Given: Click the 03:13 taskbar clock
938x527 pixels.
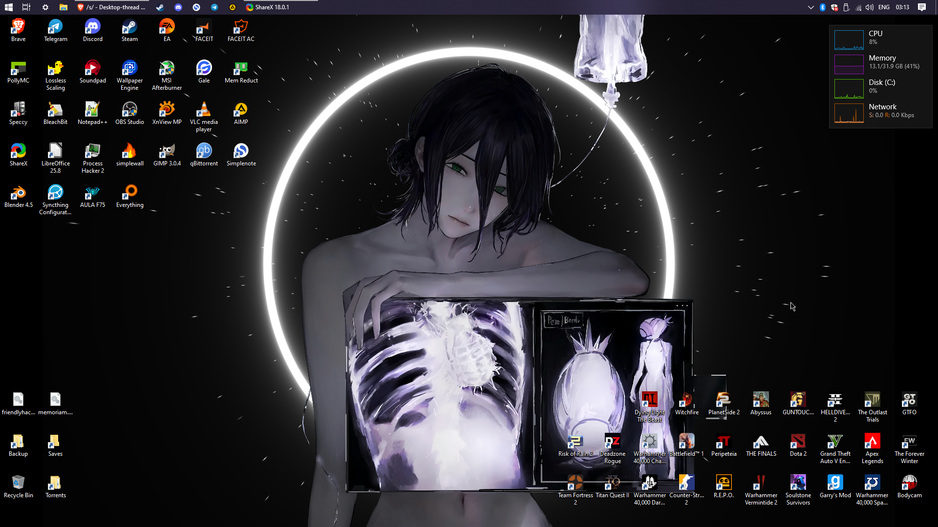Looking at the screenshot, I should 902,7.
